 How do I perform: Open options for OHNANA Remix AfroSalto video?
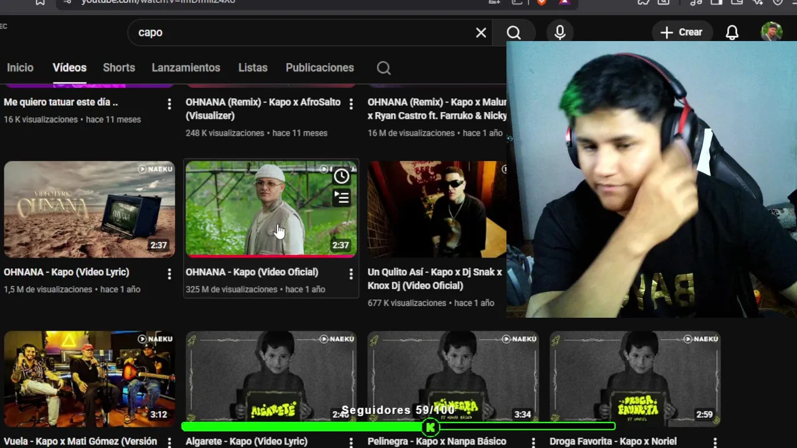[x=351, y=104]
